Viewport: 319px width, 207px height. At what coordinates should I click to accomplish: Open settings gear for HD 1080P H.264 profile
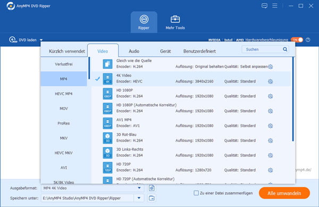(x=271, y=96)
